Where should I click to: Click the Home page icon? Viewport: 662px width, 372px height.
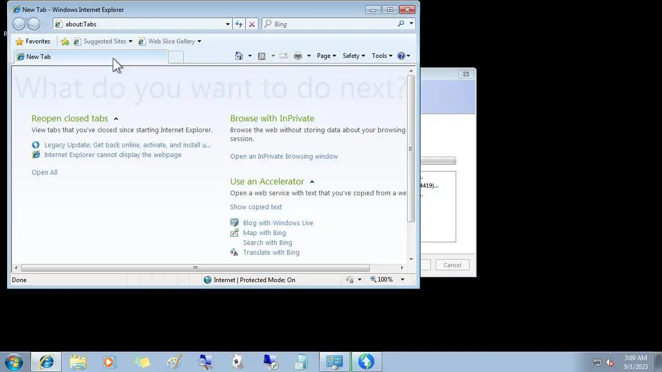pyautogui.click(x=239, y=56)
